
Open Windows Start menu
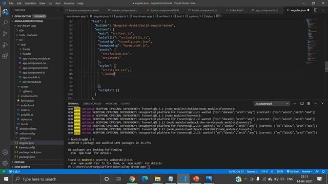[x=6, y=179]
